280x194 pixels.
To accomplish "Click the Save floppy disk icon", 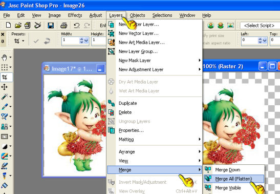I will pyautogui.click(x=51, y=26).
